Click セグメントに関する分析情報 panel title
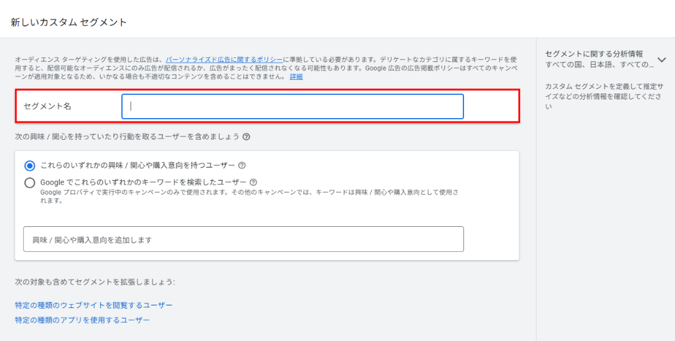Screen dimensions: 675x341 coord(594,54)
